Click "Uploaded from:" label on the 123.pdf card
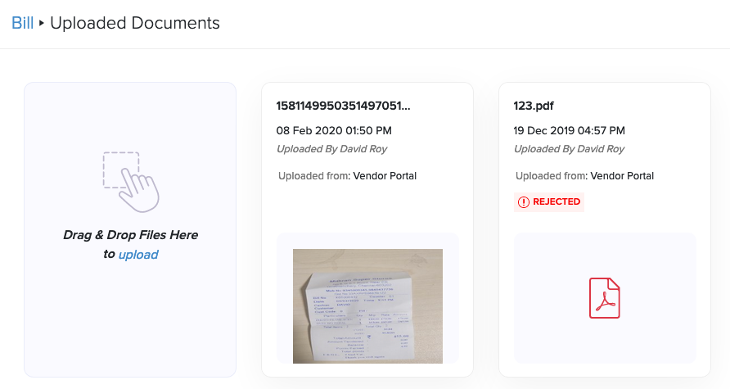This screenshot has width=730, height=389. click(x=551, y=176)
